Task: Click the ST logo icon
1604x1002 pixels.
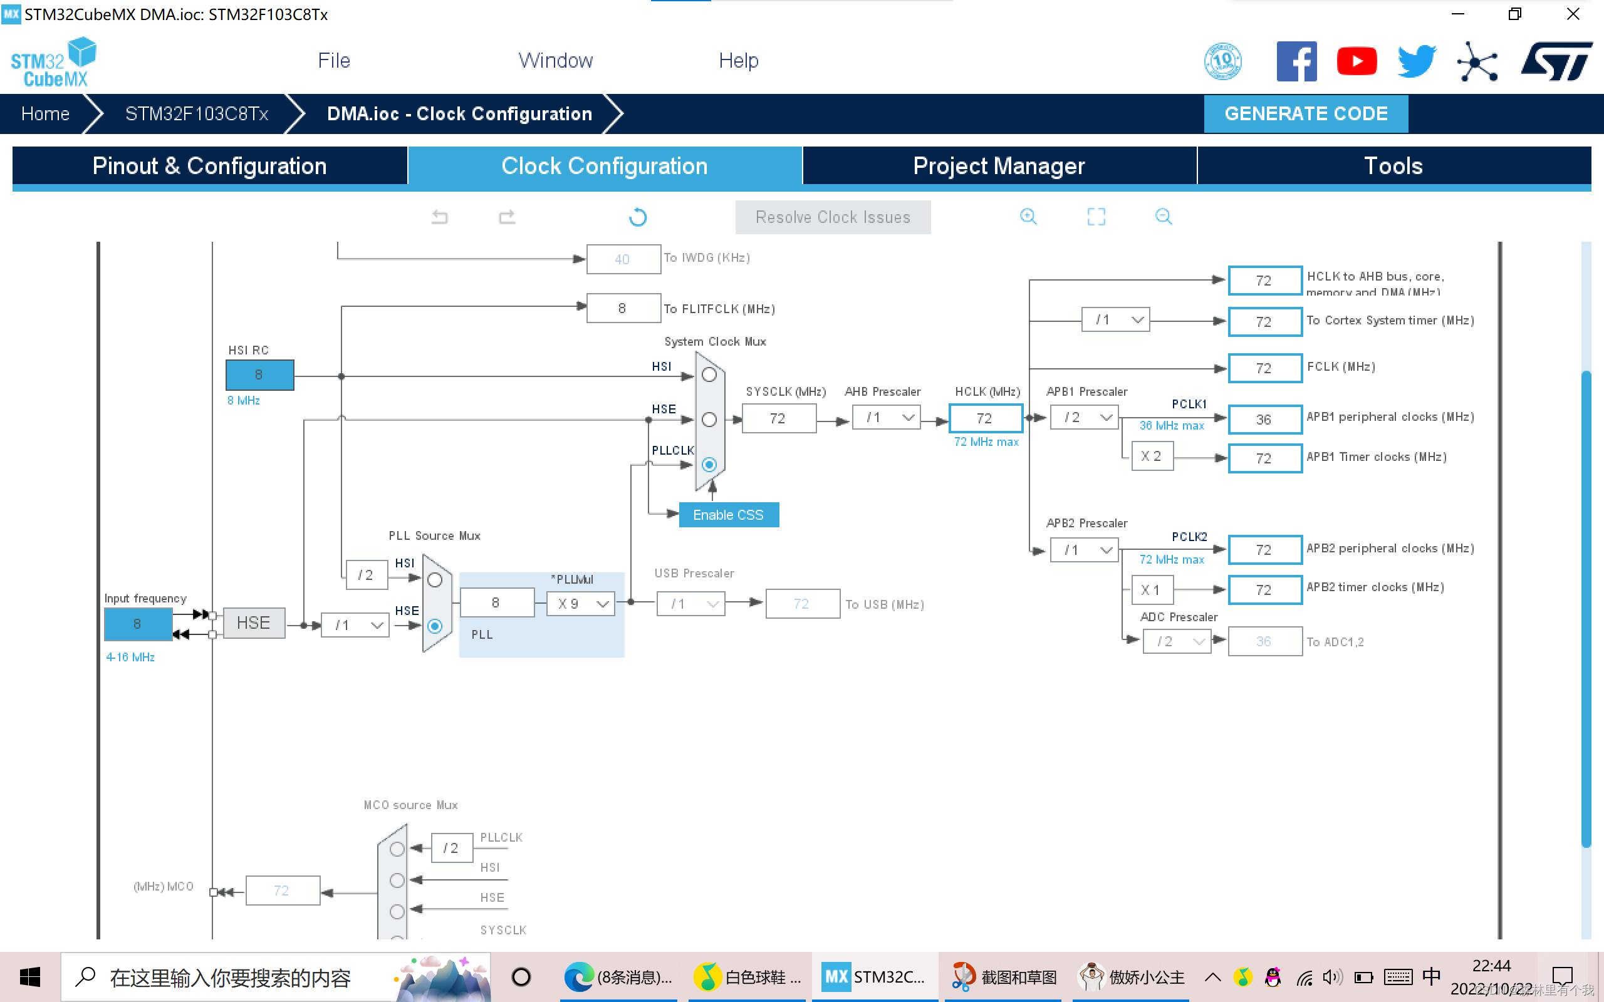Action: pyautogui.click(x=1556, y=61)
